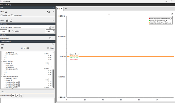Viewport: 175px width, 103px height.
Task: Pause streaming with the pause icon
Action: tap(9, 31)
